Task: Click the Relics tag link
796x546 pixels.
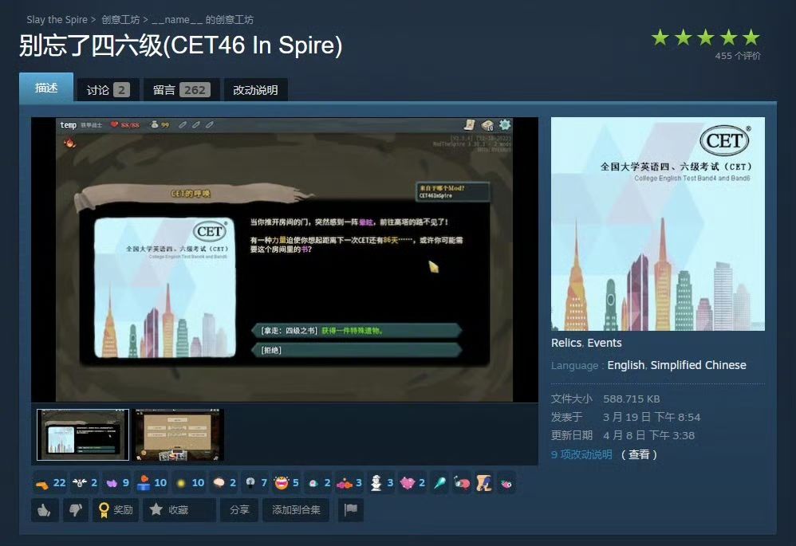Action: pos(566,343)
